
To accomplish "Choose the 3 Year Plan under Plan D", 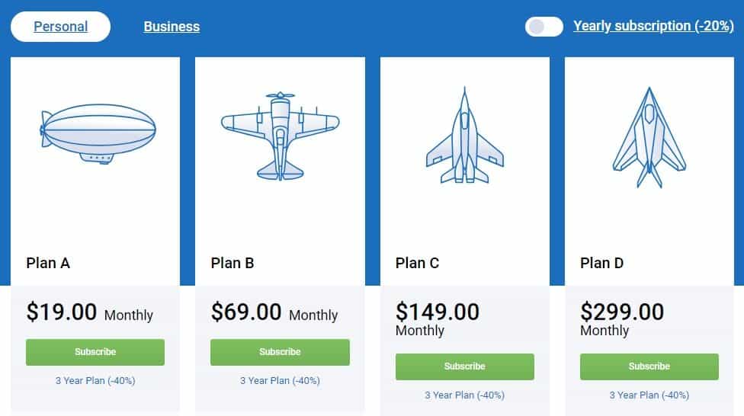I will click(649, 395).
